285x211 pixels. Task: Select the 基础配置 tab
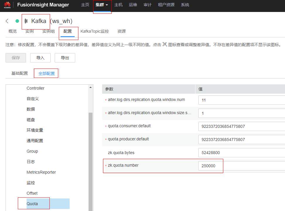click(20, 74)
